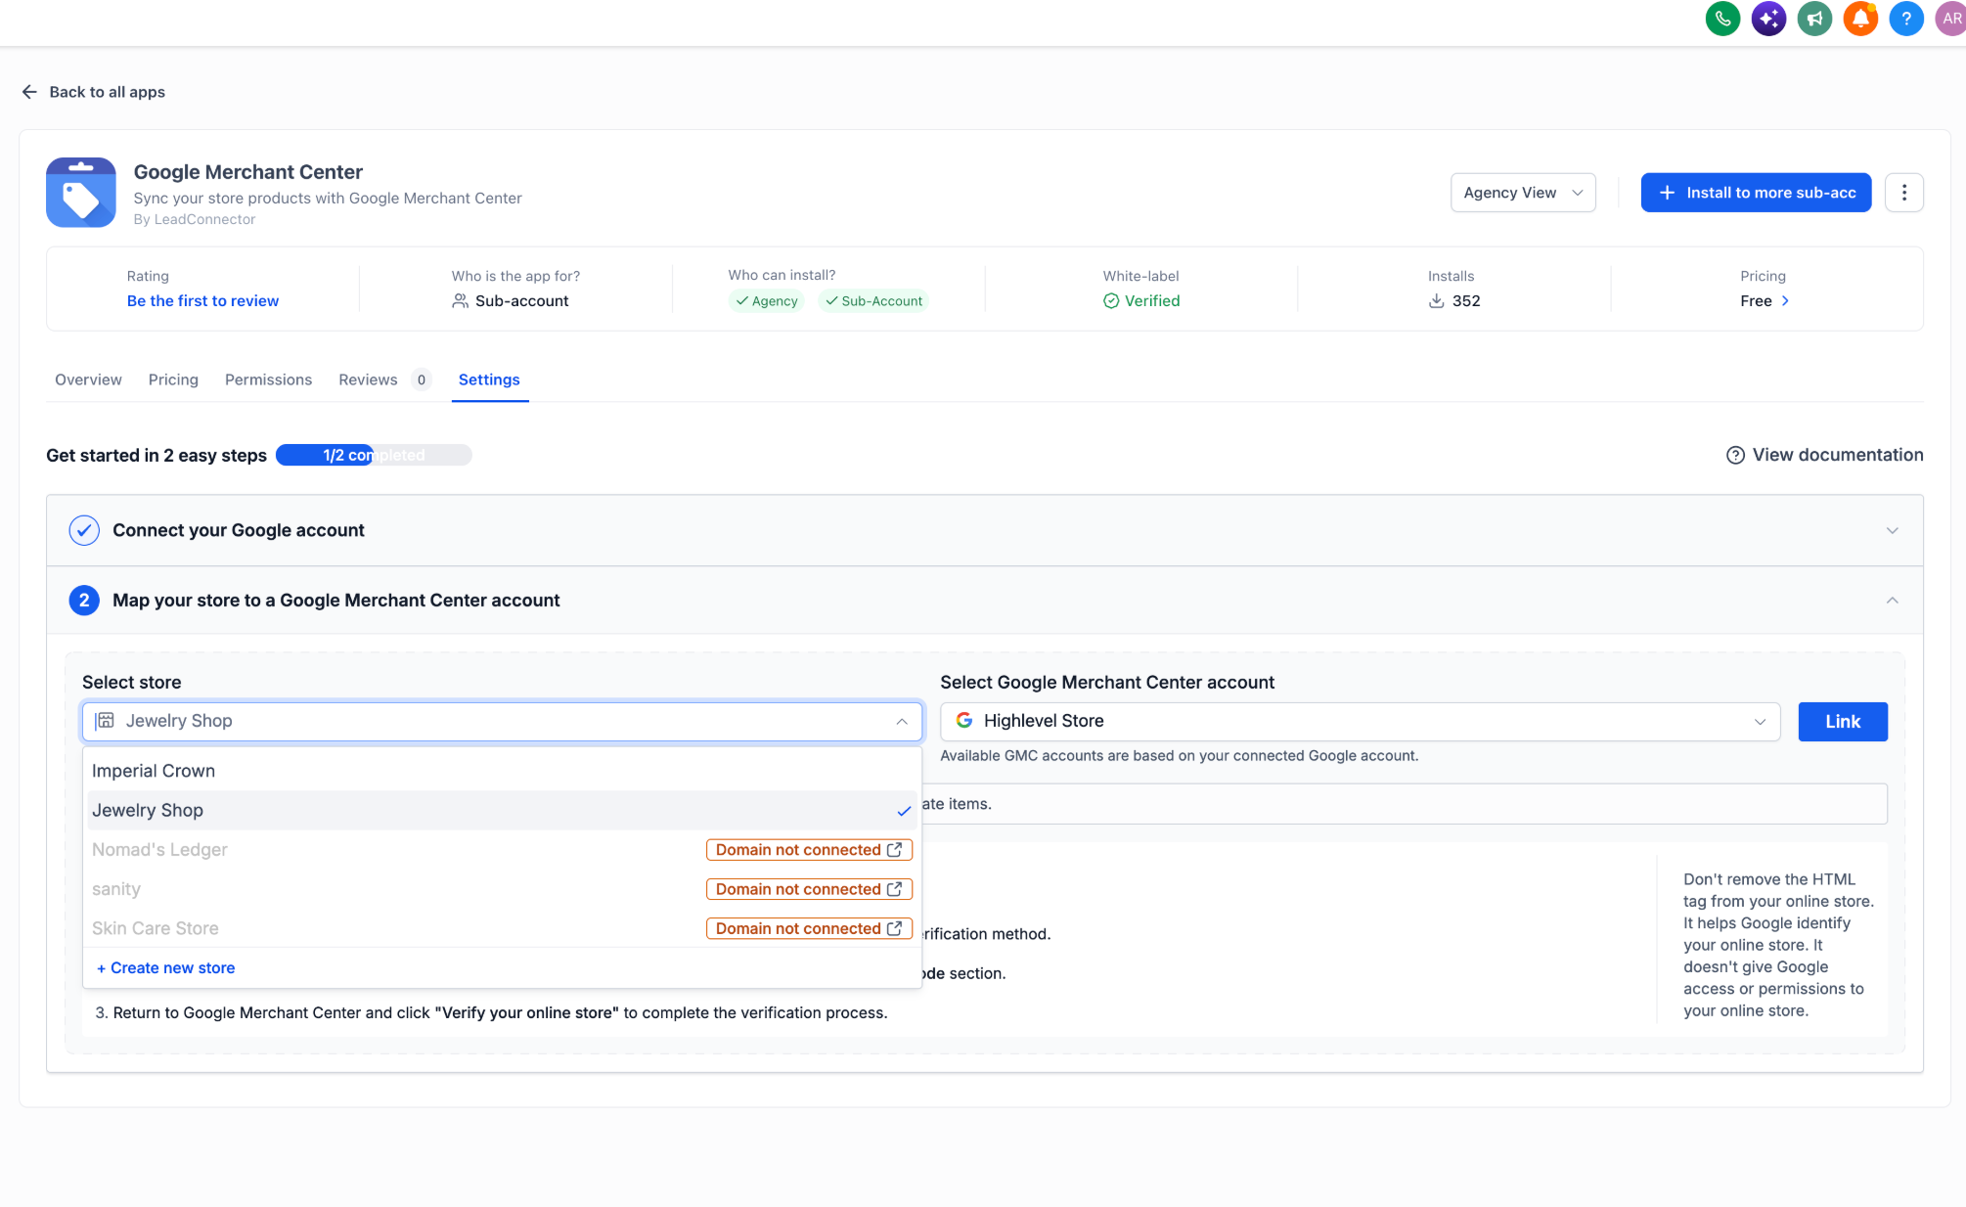Viewport: 1966px width, 1207px height.
Task: Open the Agency View dropdown
Action: pos(1522,193)
